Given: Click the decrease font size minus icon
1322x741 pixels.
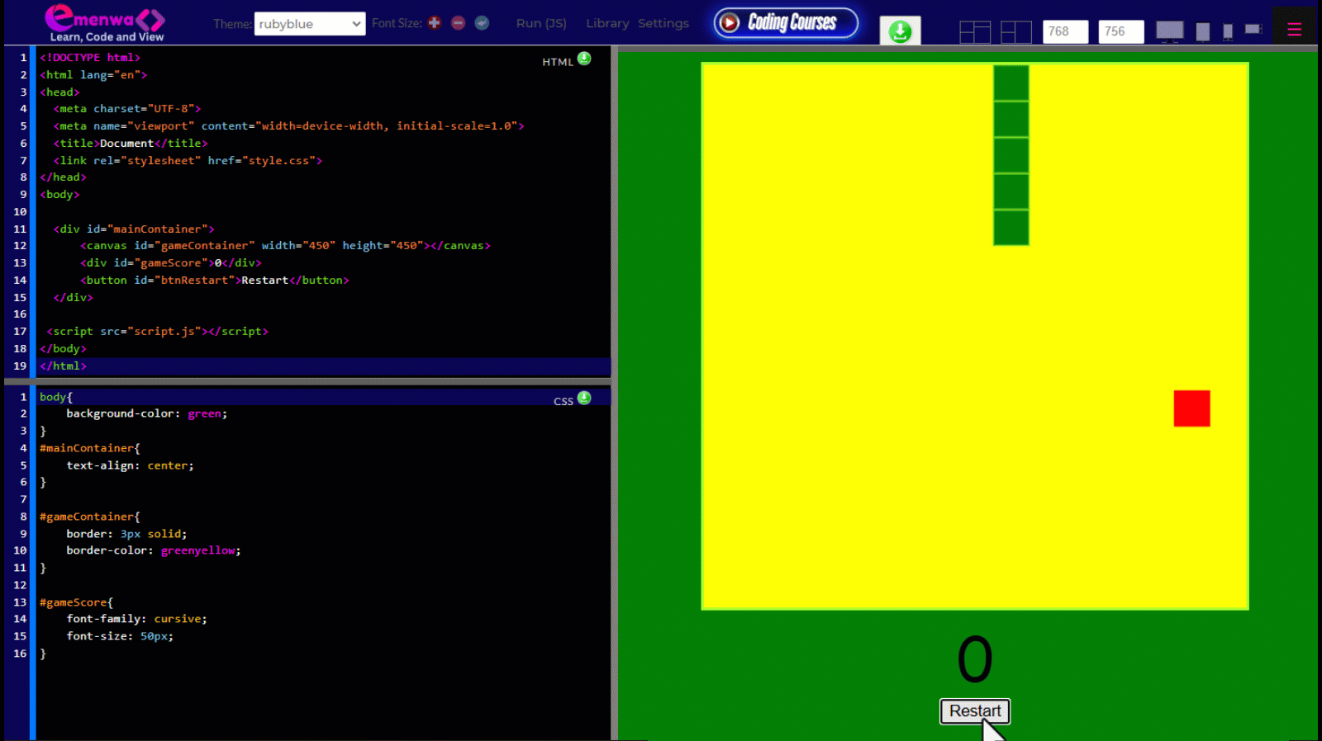Looking at the screenshot, I should pos(459,23).
